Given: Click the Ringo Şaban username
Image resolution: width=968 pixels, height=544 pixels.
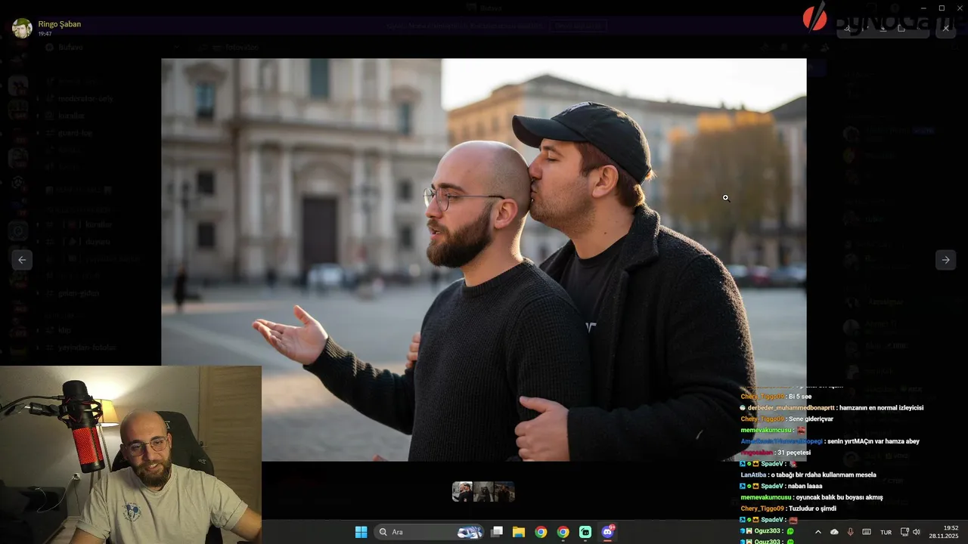Looking at the screenshot, I should tap(59, 24).
